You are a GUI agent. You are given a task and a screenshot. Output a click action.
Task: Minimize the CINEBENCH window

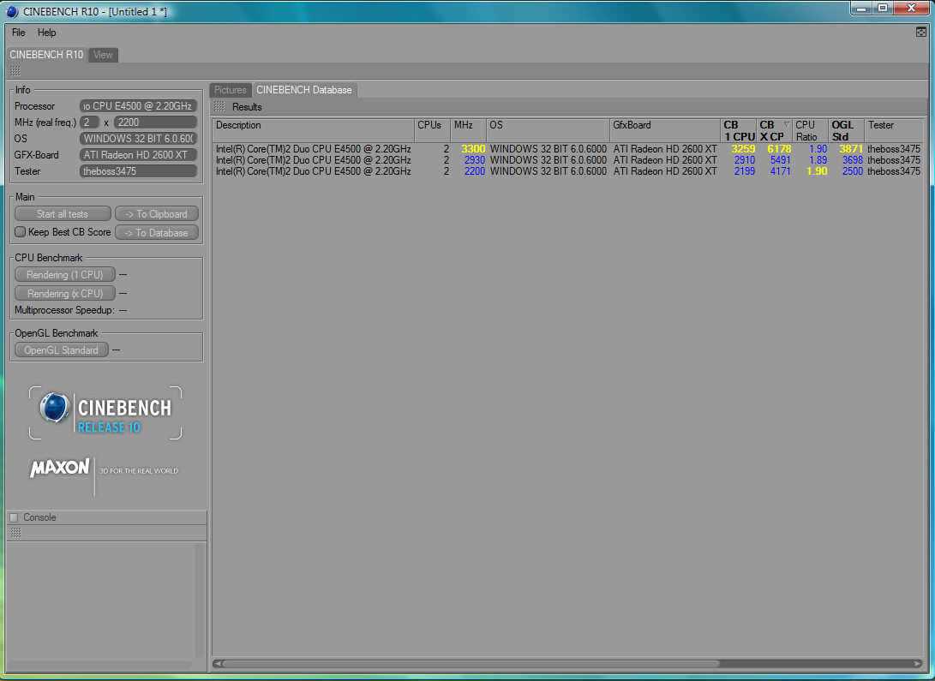[x=861, y=8]
